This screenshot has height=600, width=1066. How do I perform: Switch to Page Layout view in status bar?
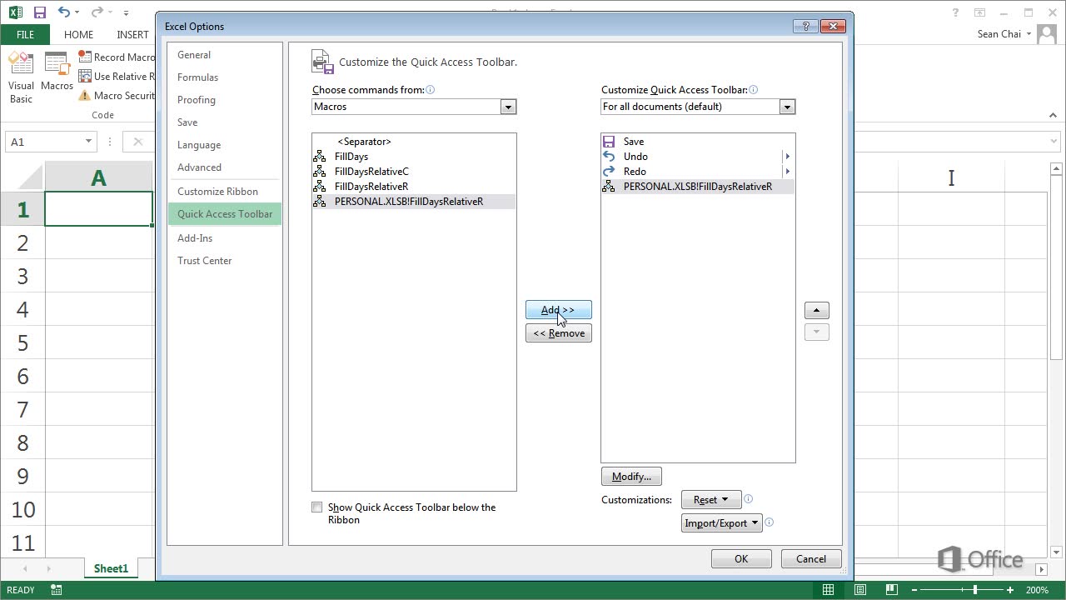coord(859,590)
